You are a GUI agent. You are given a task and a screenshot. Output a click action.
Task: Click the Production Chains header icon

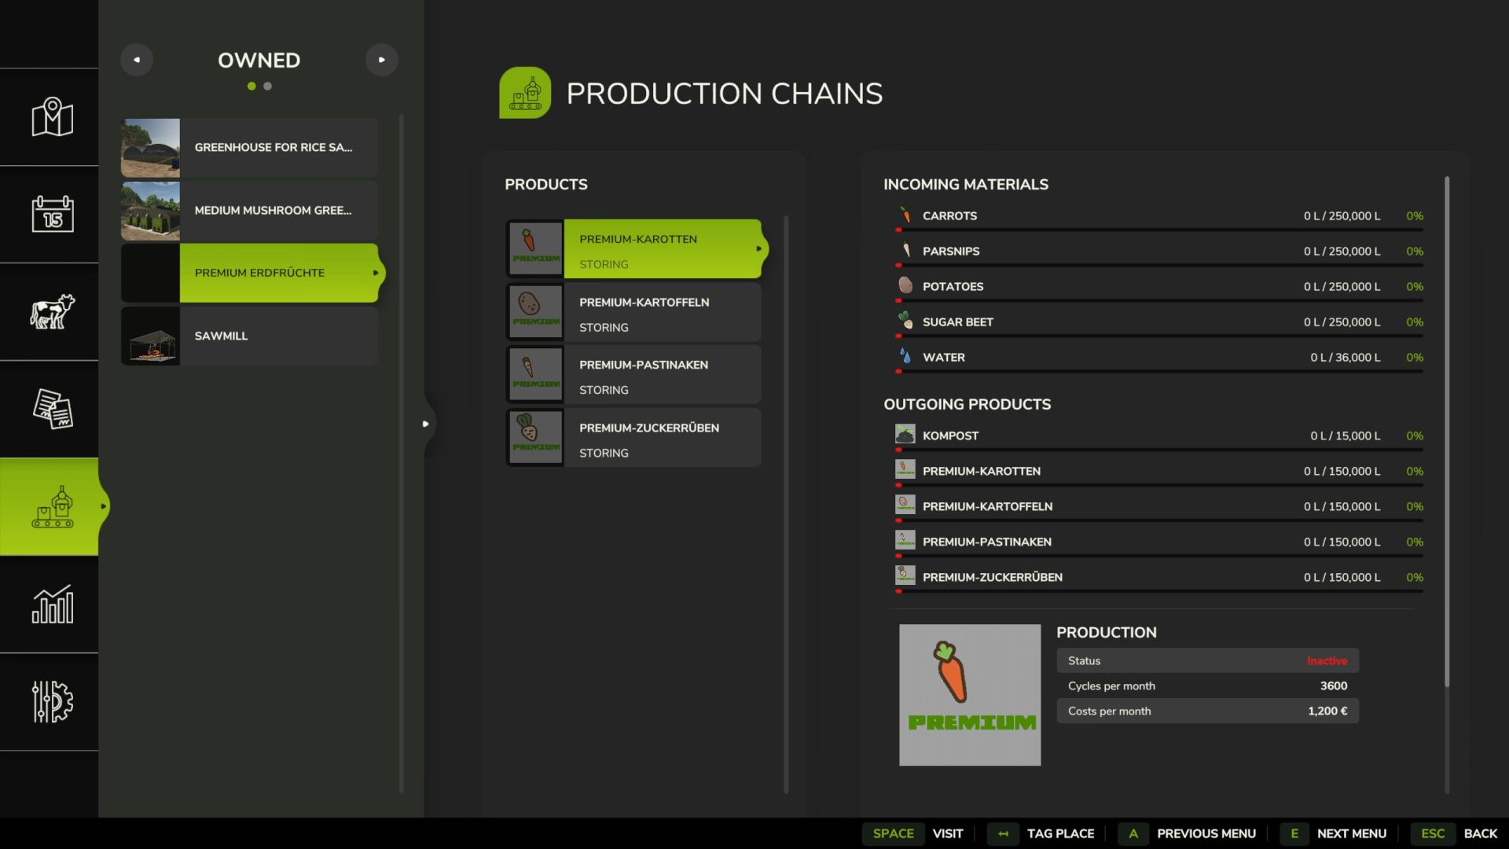pyautogui.click(x=524, y=93)
